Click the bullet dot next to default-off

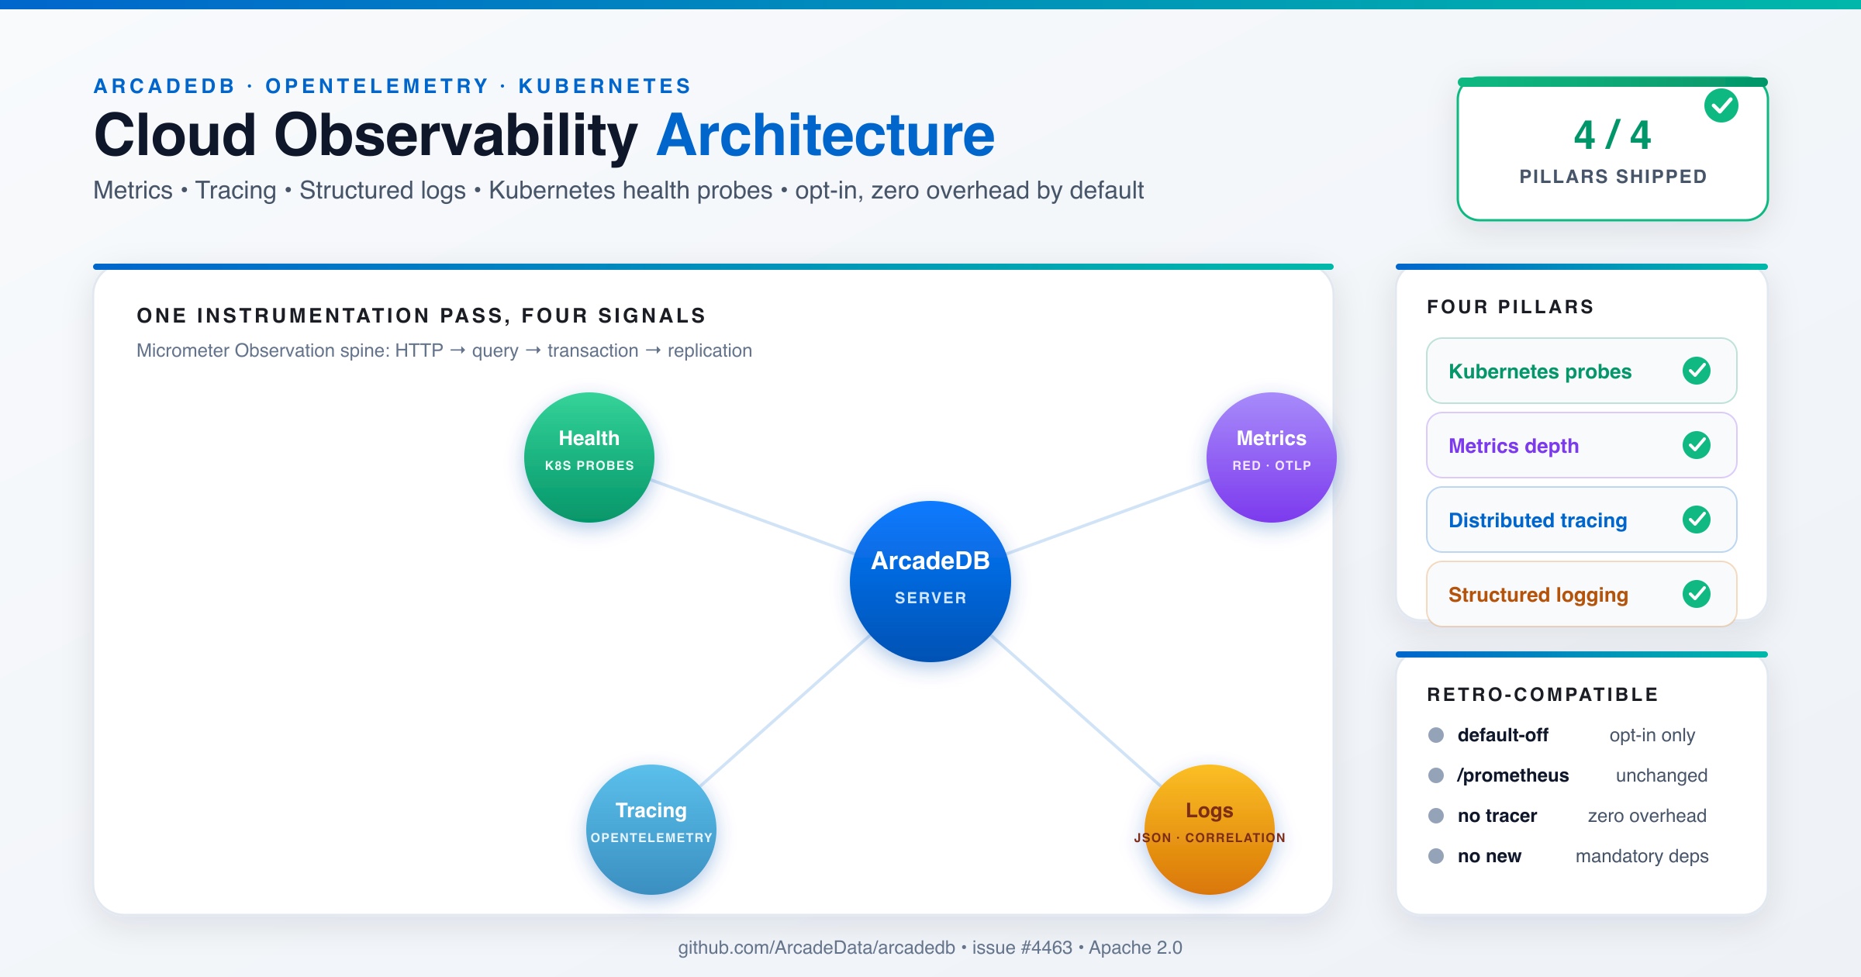(1436, 735)
